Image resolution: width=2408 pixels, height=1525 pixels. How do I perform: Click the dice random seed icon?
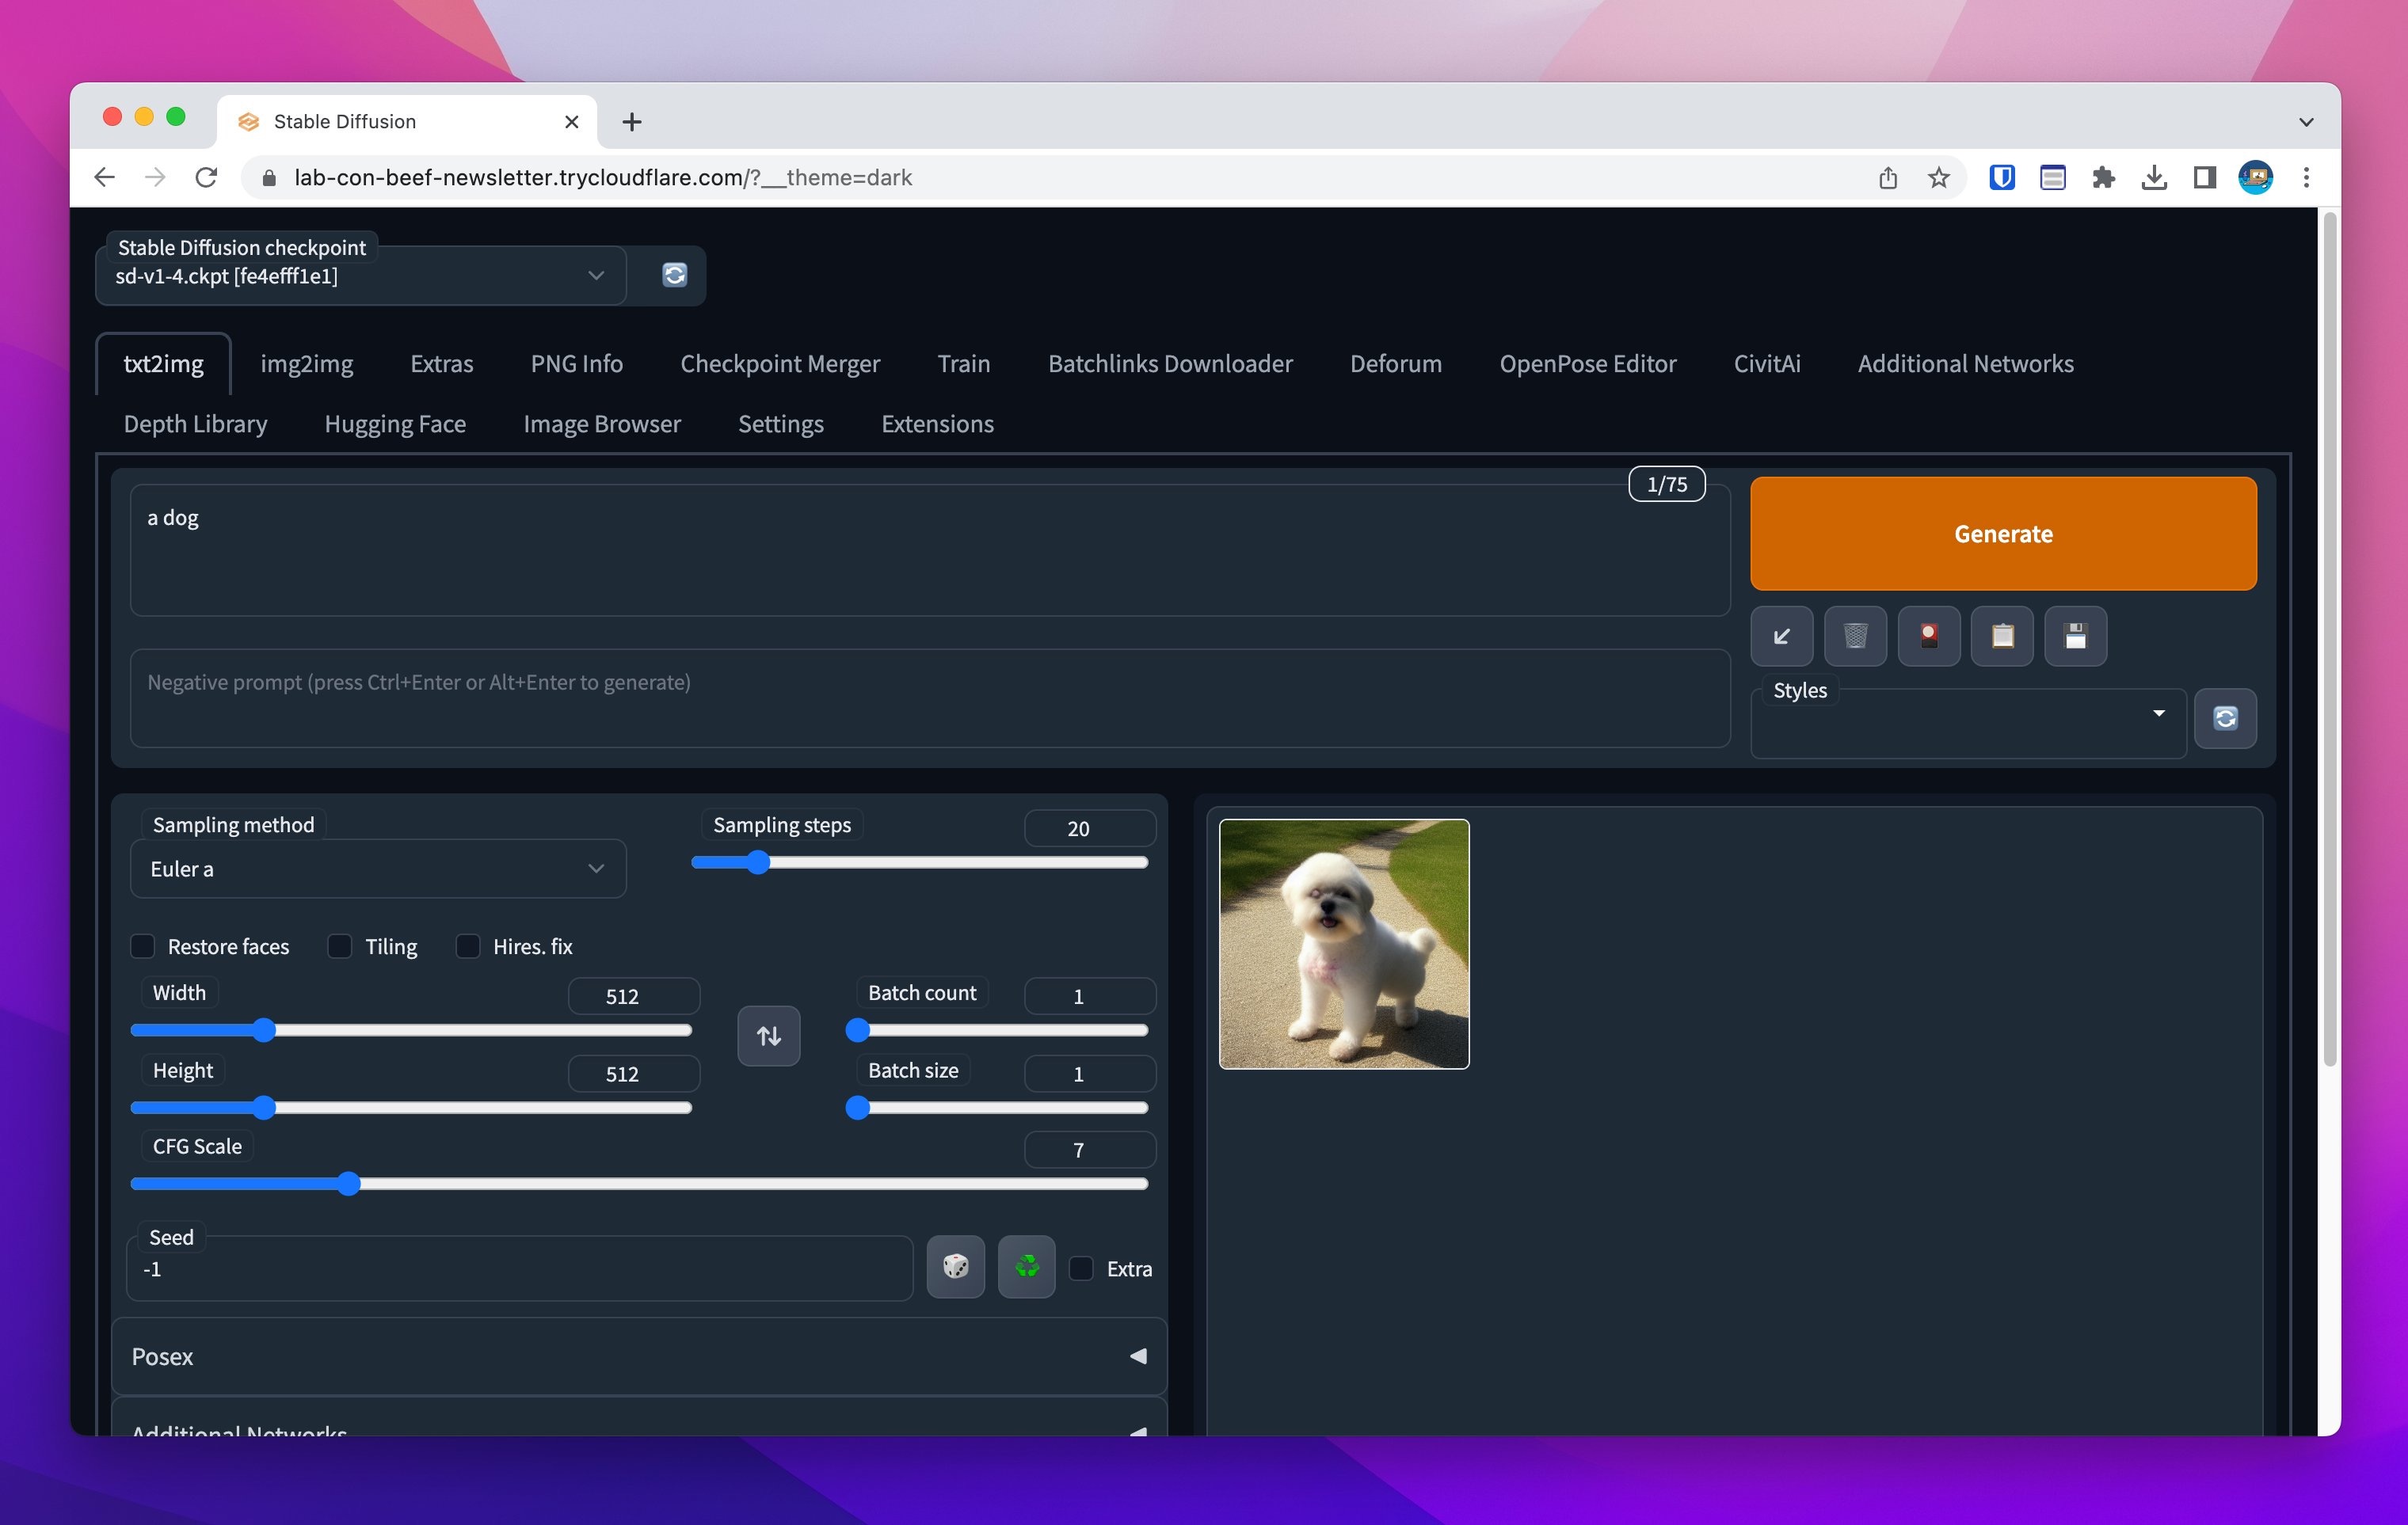pos(955,1267)
